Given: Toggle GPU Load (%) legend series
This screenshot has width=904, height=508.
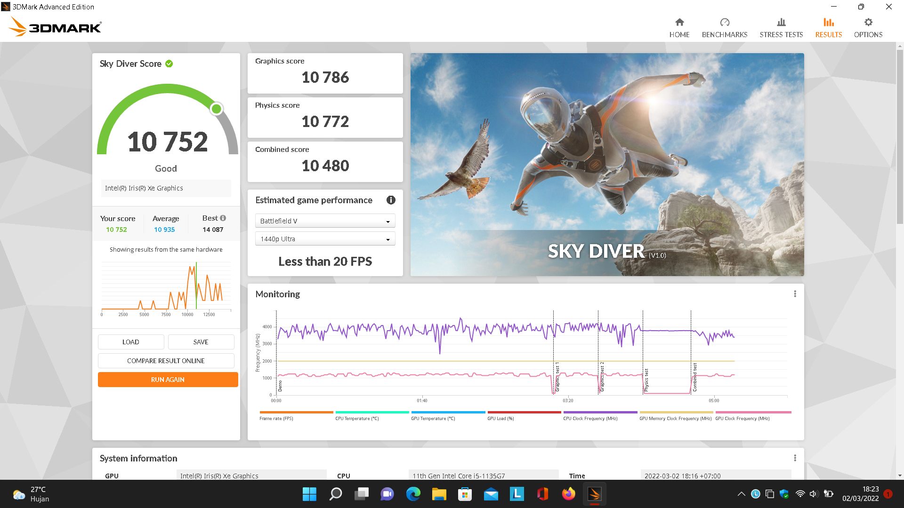Looking at the screenshot, I should pyautogui.click(x=524, y=416).
